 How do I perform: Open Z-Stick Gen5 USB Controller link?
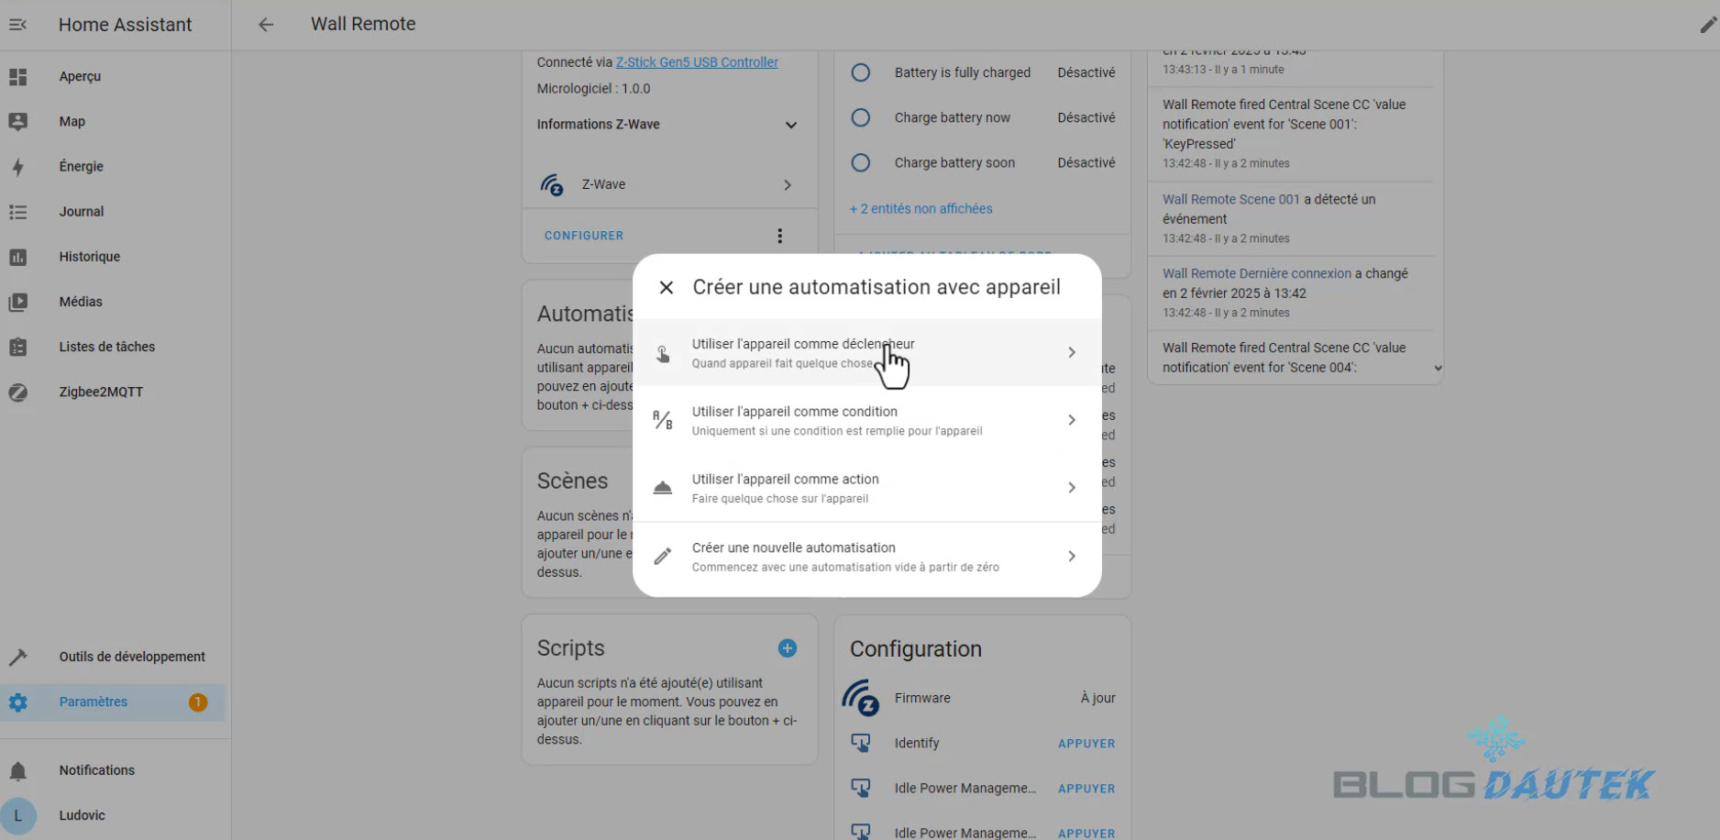point(697,62)
